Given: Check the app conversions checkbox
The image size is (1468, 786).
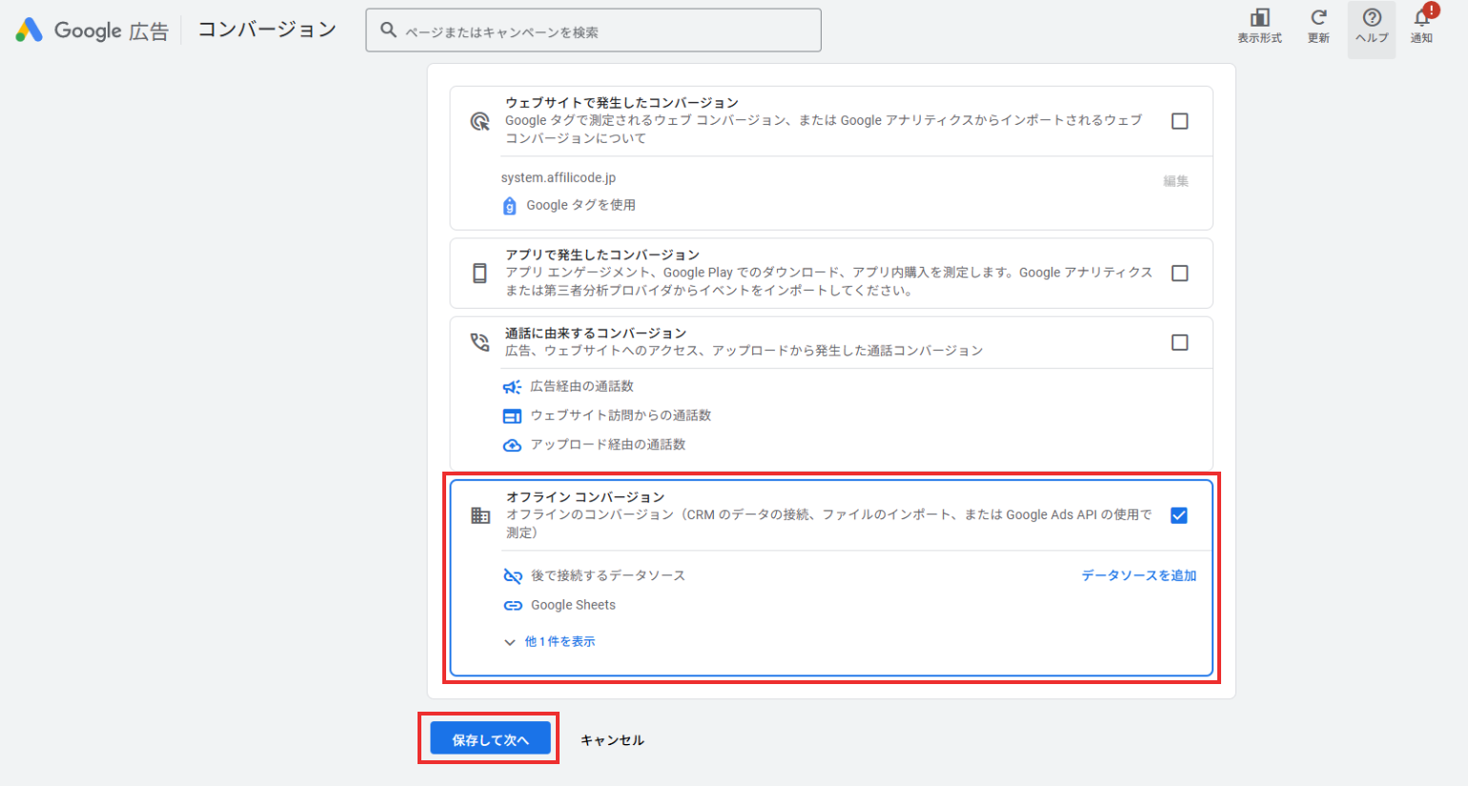Looking at the screenshot, I should pyautogui.click(x=1179, y=273).
